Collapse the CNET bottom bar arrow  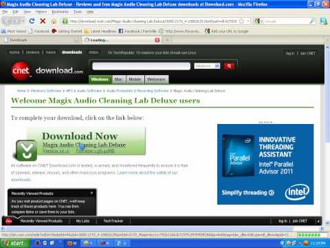(x=318, y=221)
